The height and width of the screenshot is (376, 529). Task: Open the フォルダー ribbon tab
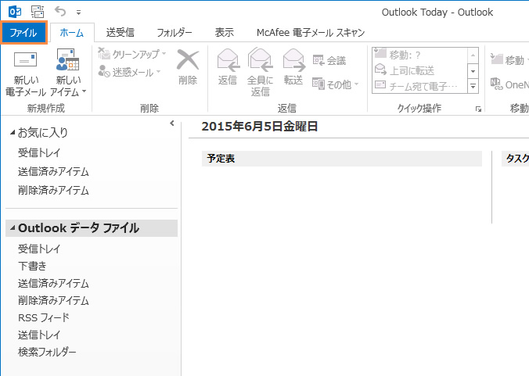(175, 33)
